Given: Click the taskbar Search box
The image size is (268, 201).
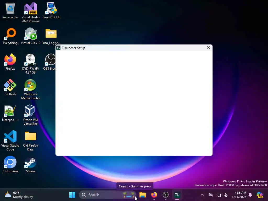Looking at the screenshot, I should pyautogui.click(x=107, y=195).
